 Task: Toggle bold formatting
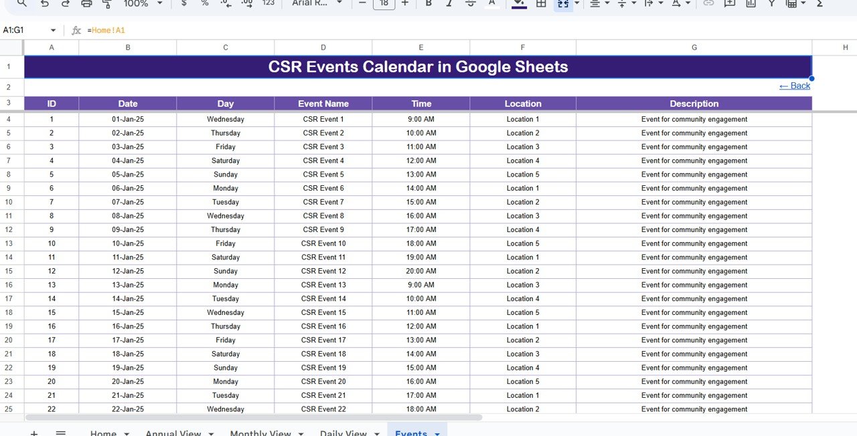coord(427,4)
